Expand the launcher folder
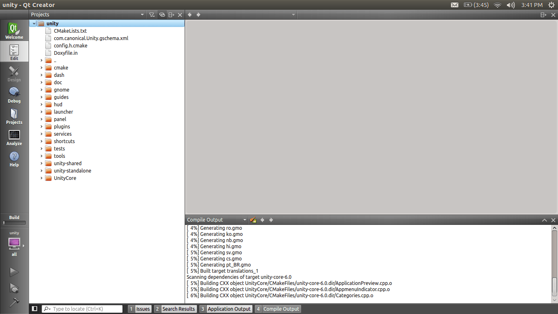Viewport: 558px width, 314px height. (41, 112)
